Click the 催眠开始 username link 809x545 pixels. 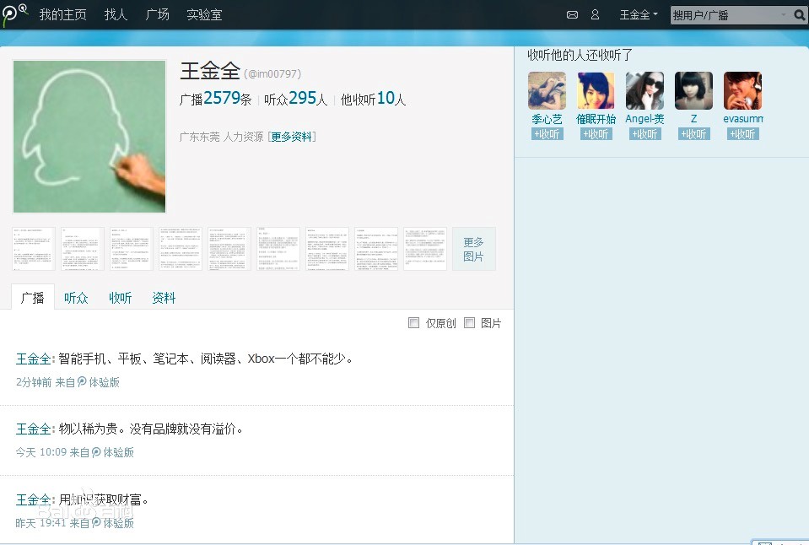(596, 119)
